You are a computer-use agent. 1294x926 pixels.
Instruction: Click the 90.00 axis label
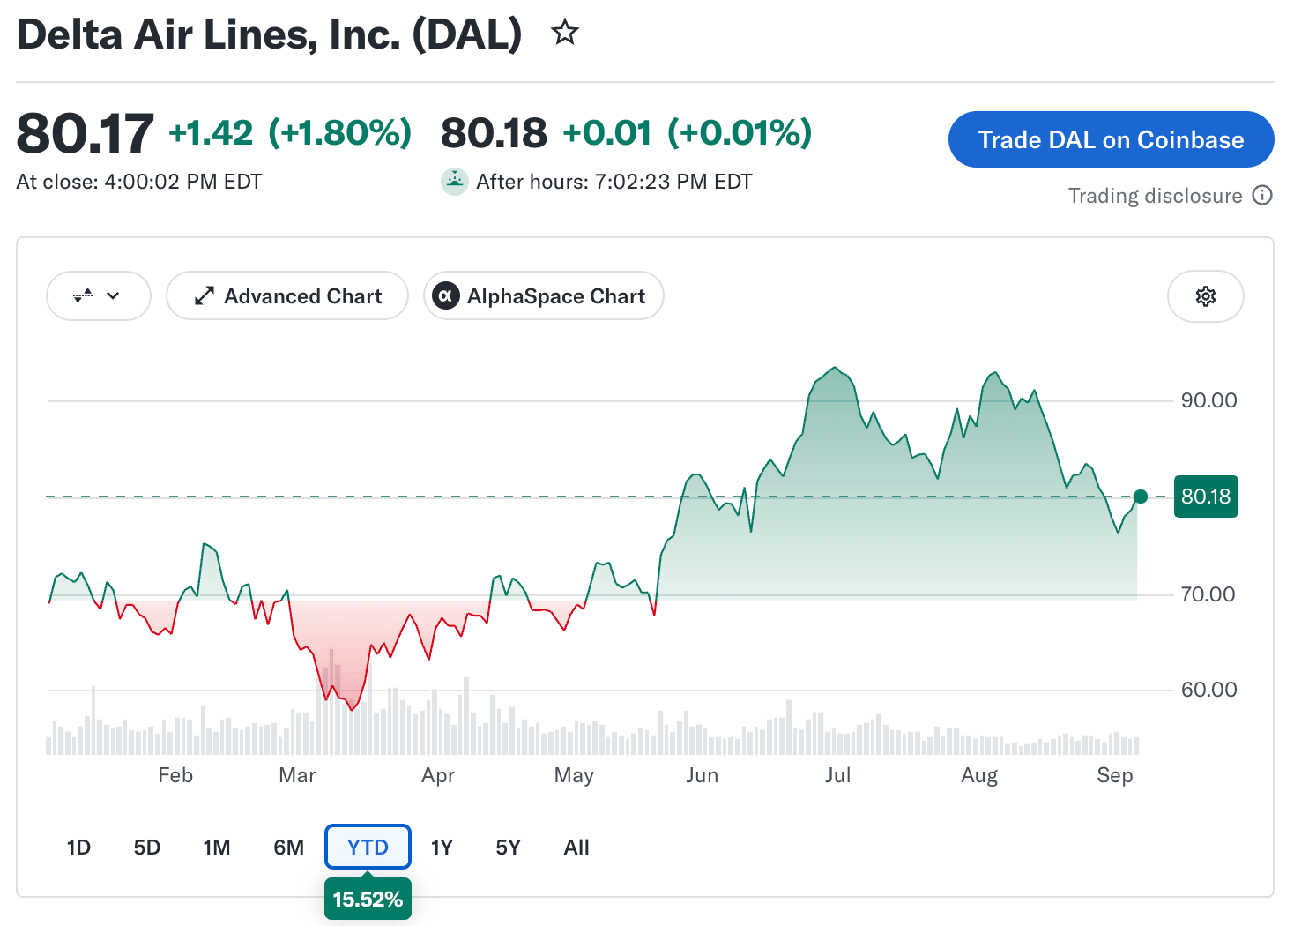click(1208, 400)
